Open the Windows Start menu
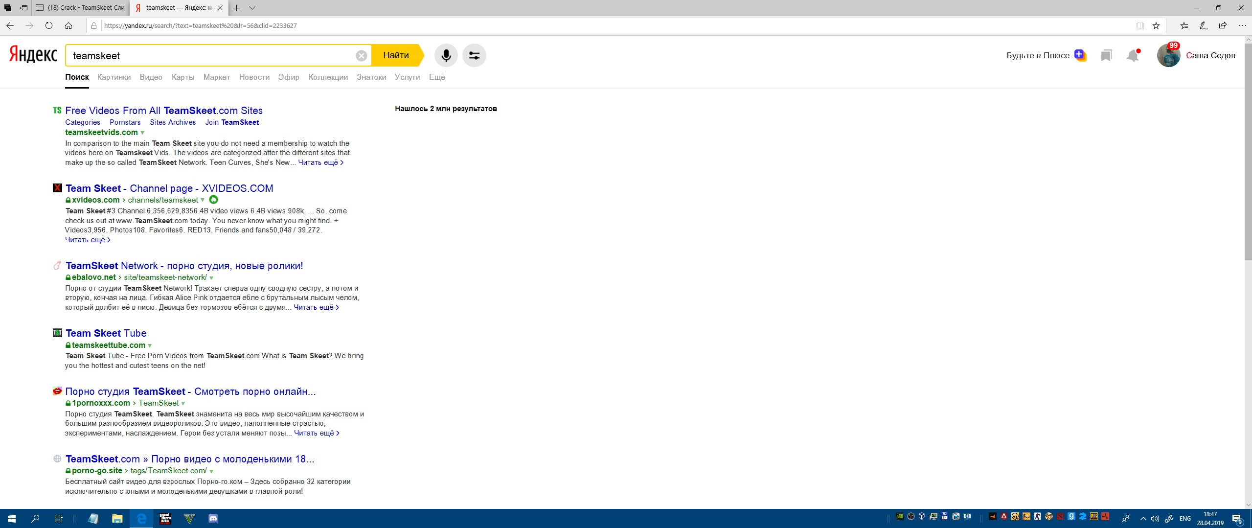 [12, 519]
